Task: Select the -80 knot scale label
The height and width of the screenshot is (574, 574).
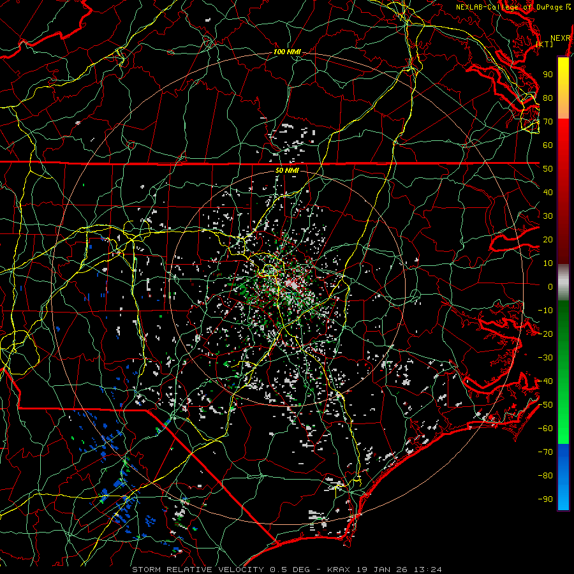Action: pyautogui.click(x=545, y=476)
